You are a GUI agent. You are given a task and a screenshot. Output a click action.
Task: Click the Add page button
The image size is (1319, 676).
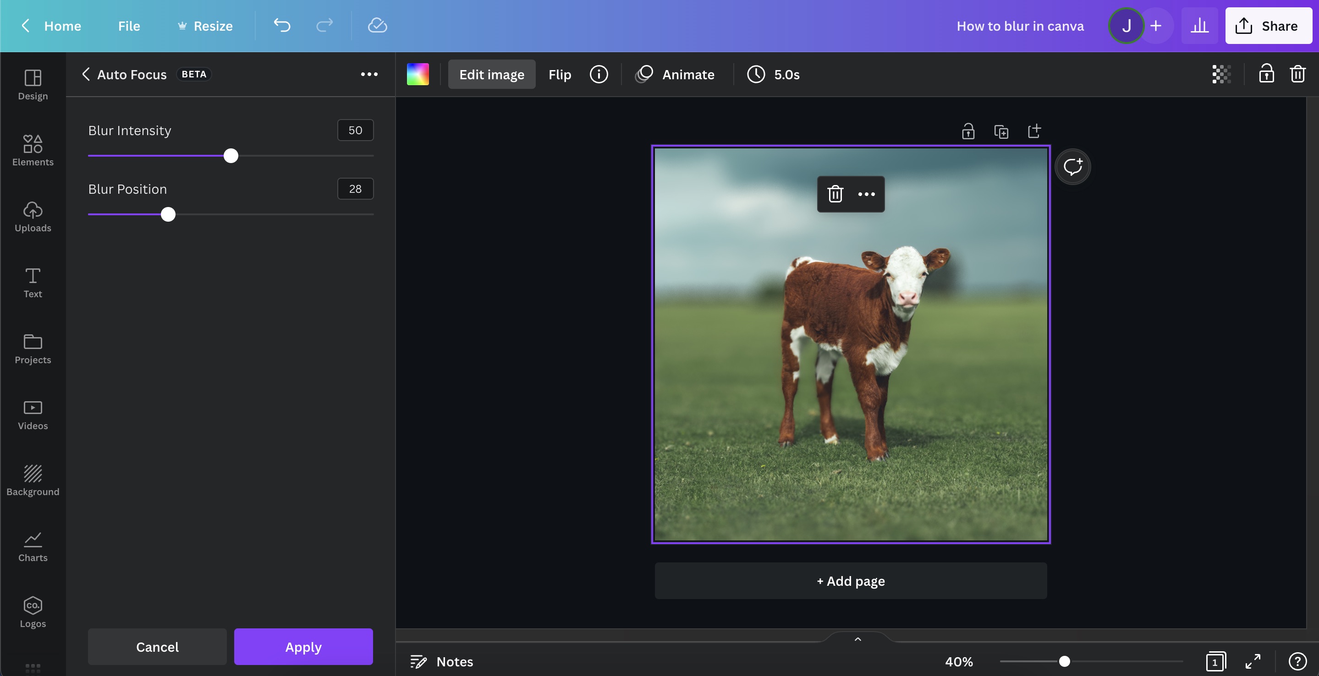pos(850,581)
